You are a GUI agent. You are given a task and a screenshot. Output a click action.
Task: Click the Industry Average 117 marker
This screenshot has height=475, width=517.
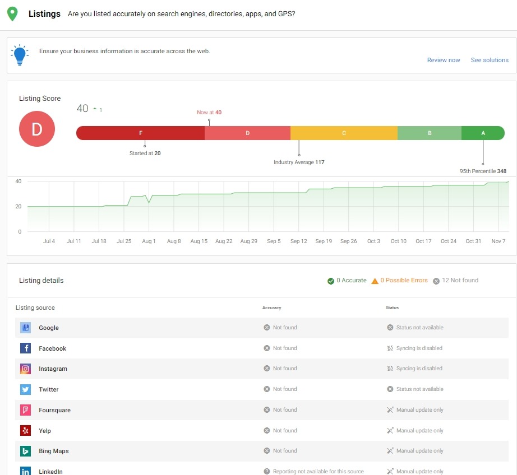[299, 162]
